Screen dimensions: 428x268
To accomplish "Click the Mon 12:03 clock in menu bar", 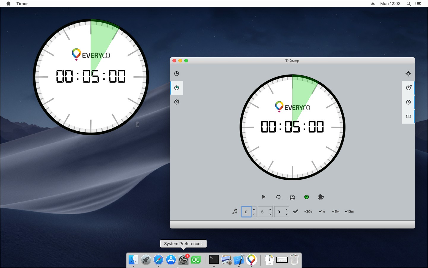I will (x=390, y=4).
